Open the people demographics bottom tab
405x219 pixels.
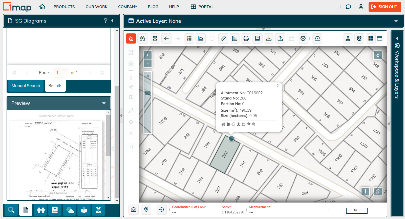[x=41, y=210]
